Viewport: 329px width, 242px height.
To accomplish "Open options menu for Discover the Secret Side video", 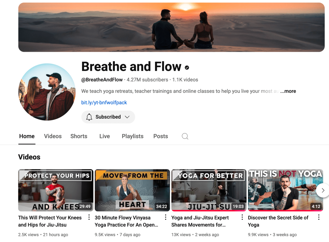I will (319, 218).
